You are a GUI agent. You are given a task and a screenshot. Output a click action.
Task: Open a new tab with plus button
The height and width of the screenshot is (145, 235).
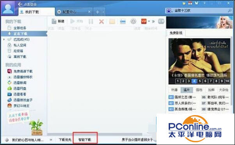[x=98, y=12]
